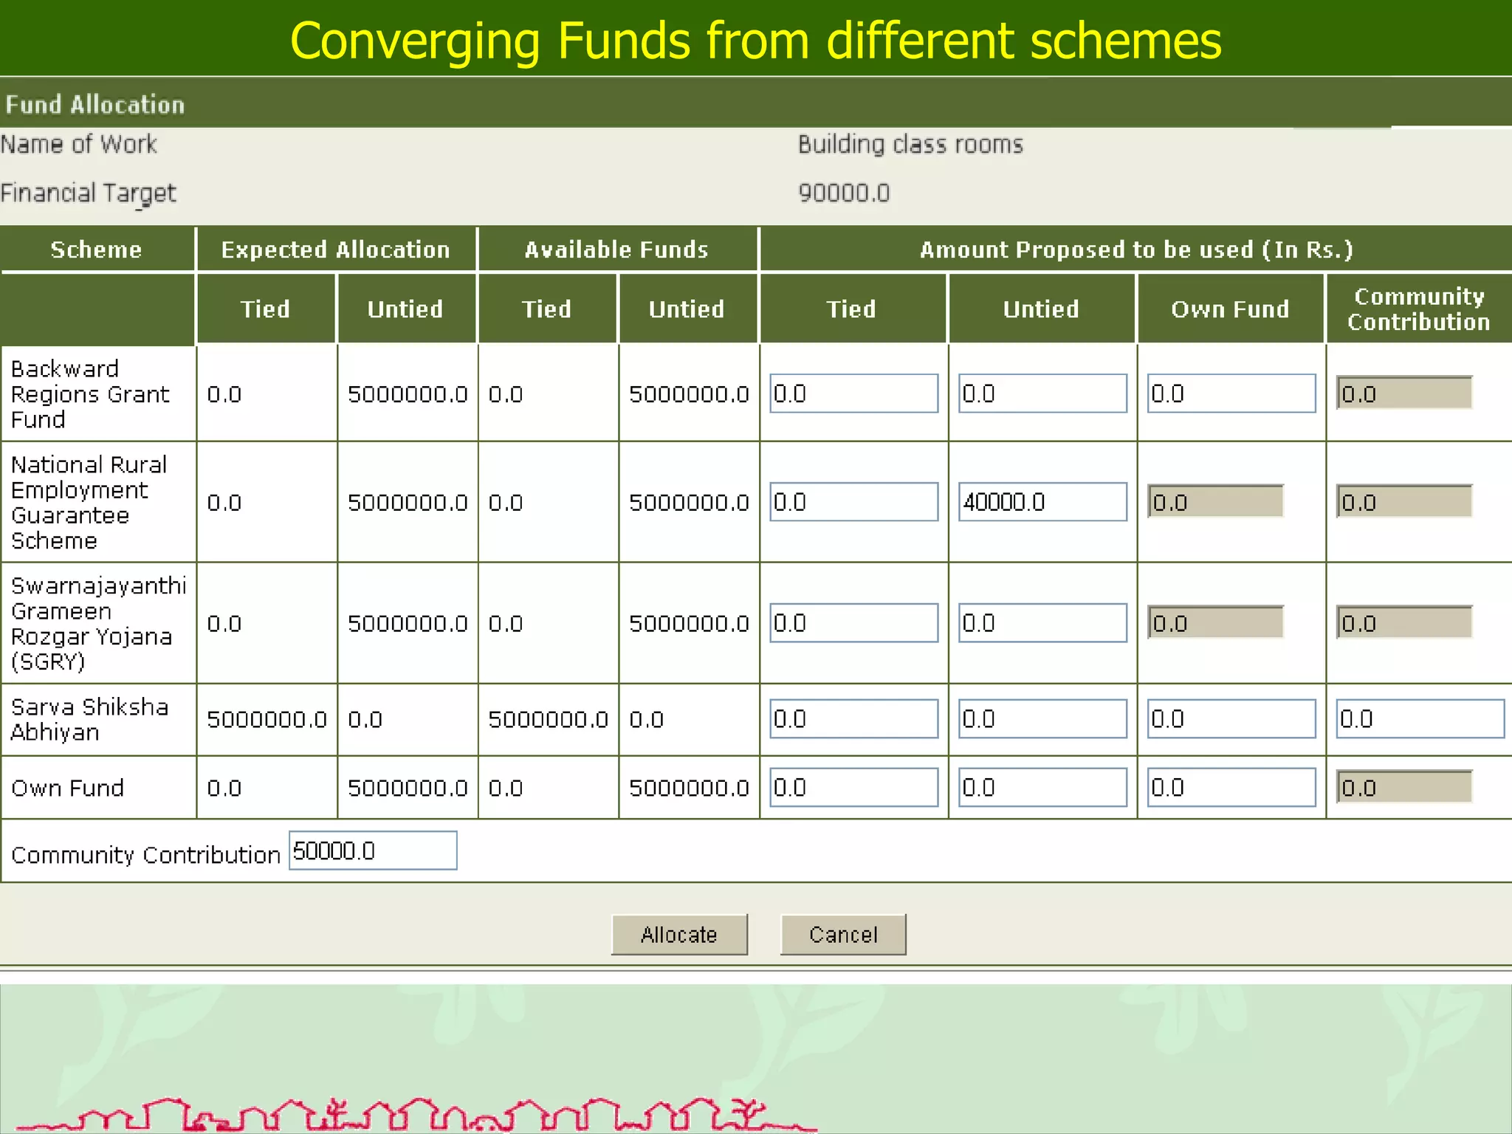Click the Scheme column header
This screenshot has width=1512, height=1134.
[97, 250]
